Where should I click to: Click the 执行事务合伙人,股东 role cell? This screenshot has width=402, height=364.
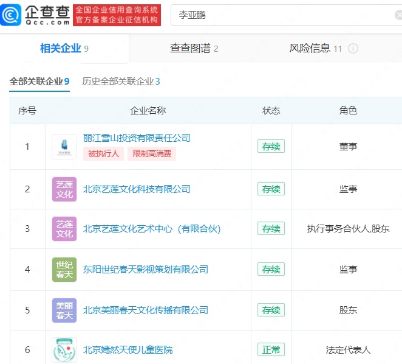[348, 228]
